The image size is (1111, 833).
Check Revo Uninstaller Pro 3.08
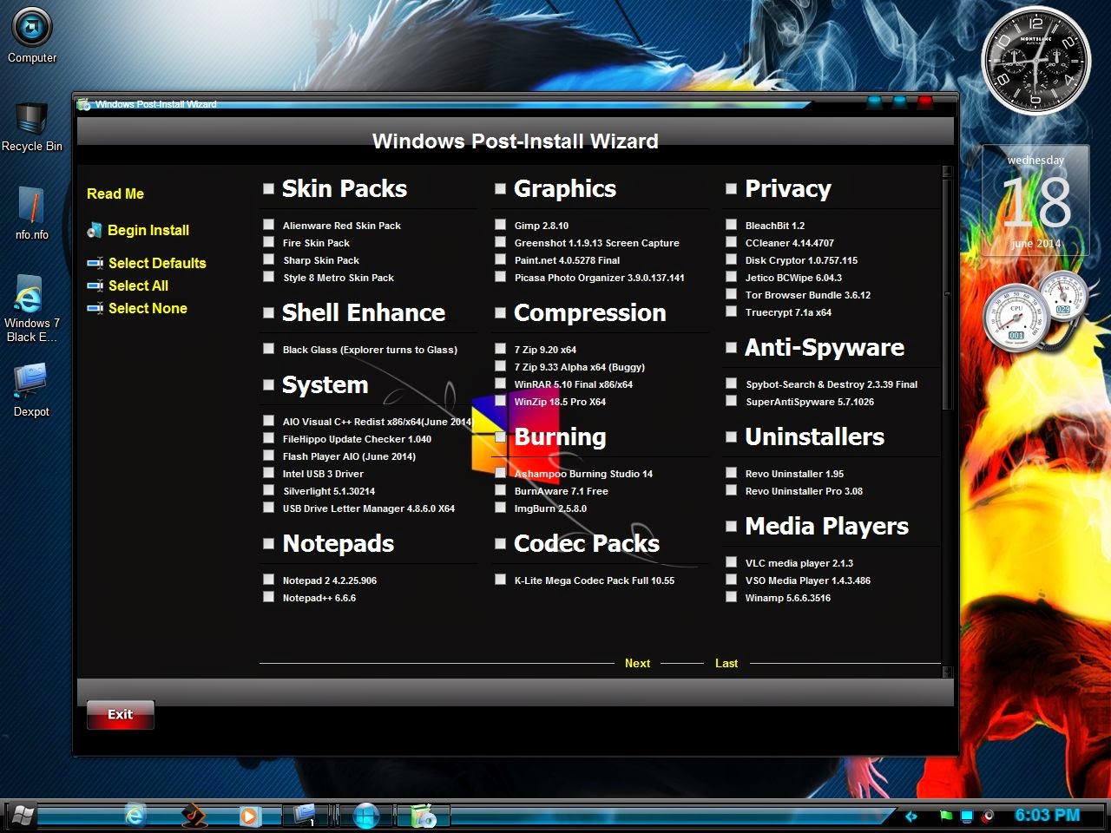732,490
